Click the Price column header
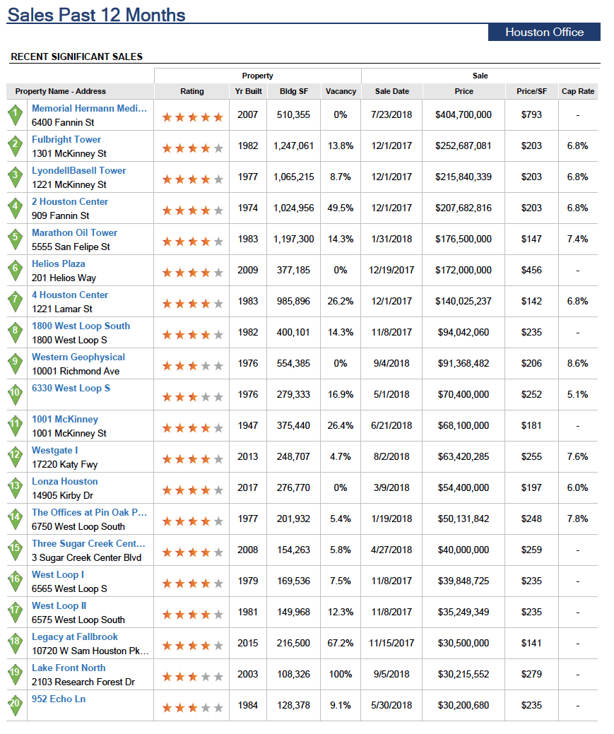 (464, 91)
